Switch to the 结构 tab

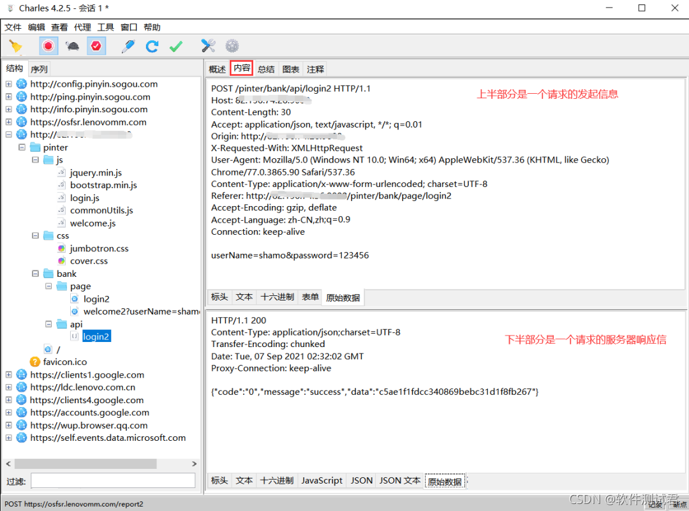point(15,68)
